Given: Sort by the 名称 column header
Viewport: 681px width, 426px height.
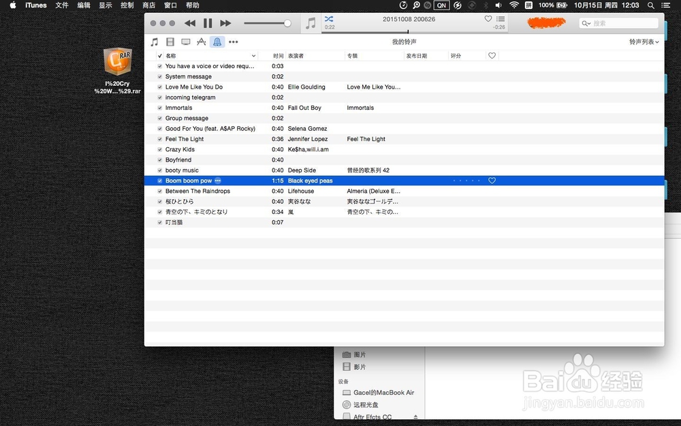Looking at the screenshot, I should click(x=210, y=56).
